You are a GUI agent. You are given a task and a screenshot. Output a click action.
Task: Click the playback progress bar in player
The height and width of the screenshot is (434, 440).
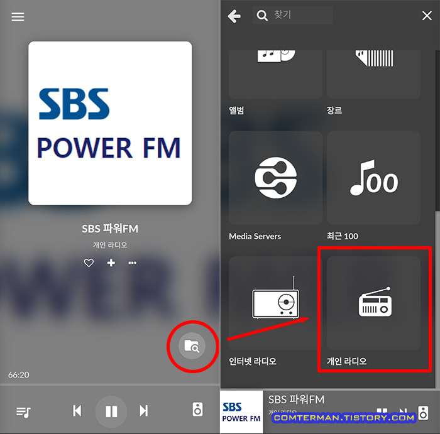[x=110, y=384]
